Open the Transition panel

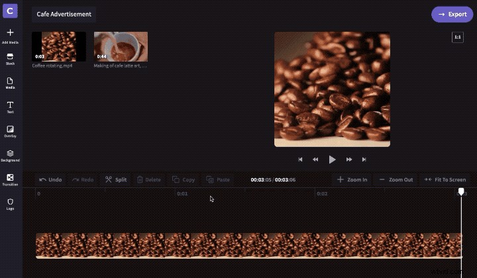tap(10, 180)
